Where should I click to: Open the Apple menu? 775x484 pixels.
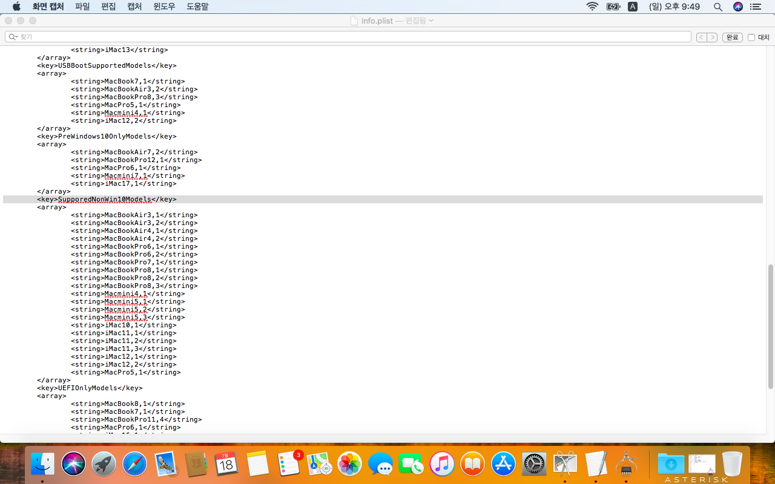point(16,7)
